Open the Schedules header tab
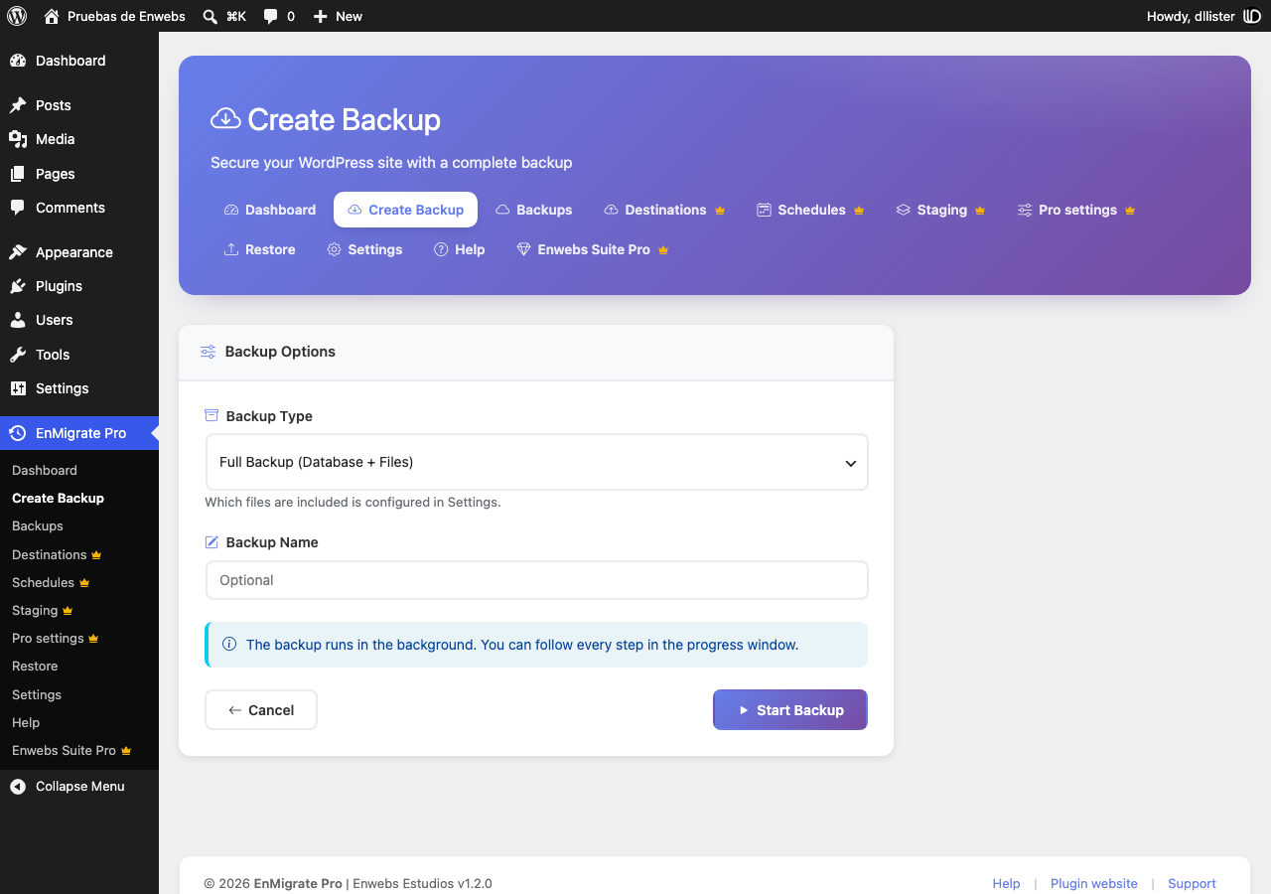 pyautogui.click(x=810, y=210)
